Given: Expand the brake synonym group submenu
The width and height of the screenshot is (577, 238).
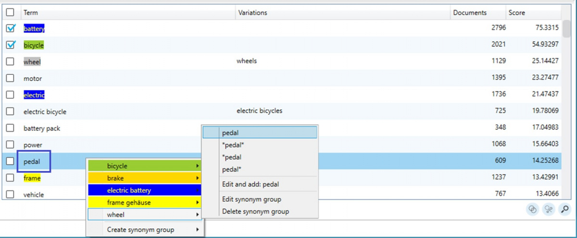Looking at the screenshot, I should click(145, 178).
